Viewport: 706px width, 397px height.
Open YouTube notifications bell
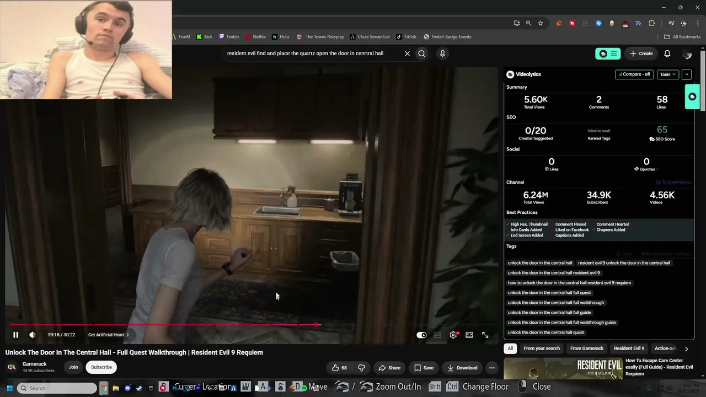pos(667,53)
